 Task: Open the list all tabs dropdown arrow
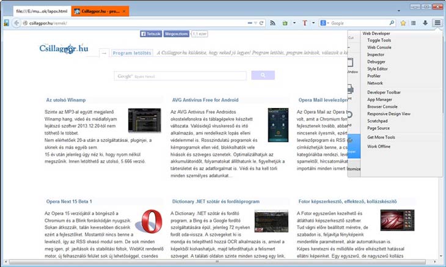pyautogui.click(x=399, y=11)
